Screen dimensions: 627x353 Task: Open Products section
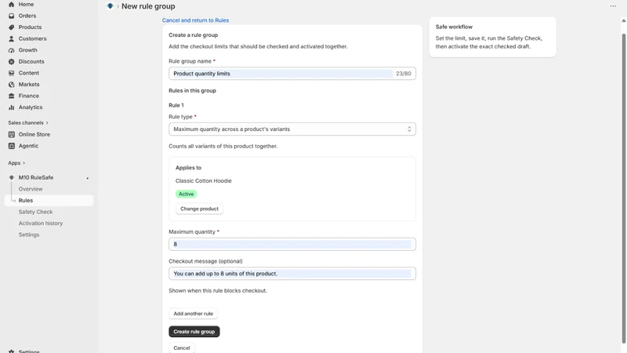tap(30, 27)
